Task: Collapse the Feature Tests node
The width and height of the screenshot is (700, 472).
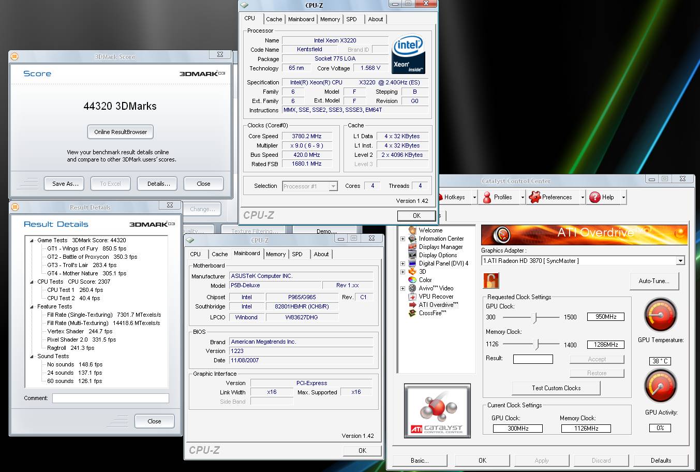Action: tap(32, 307)
